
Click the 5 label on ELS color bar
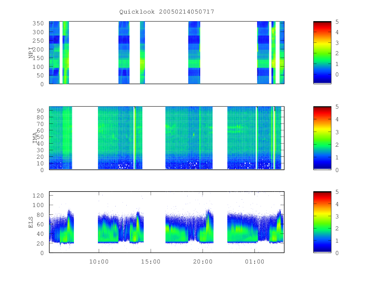(337, 192)
